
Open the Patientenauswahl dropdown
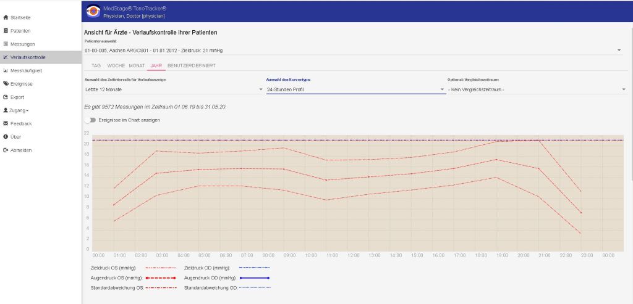point(619,50)
